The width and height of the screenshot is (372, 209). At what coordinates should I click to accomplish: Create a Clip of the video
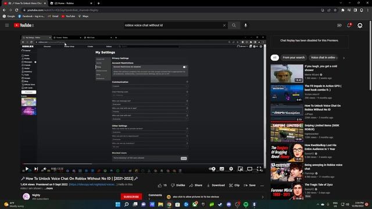tap(234, 185)
